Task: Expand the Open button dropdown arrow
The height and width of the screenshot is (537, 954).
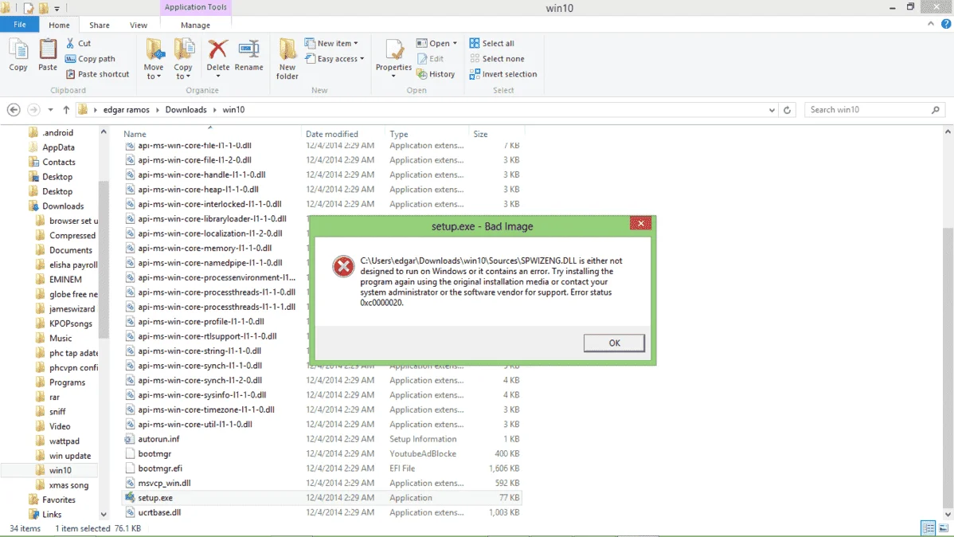Action: click(455, 43)
